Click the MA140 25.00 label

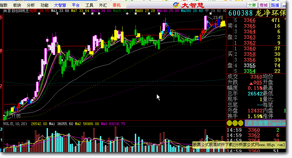[x=168, y=11]
